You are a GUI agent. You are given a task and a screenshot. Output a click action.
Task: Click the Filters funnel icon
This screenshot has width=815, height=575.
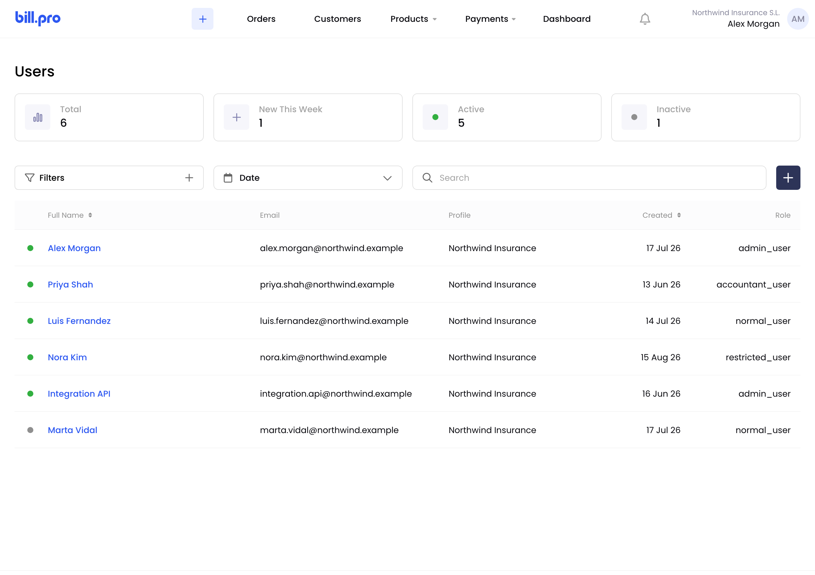pyautogui.click(x=30, y=177)
